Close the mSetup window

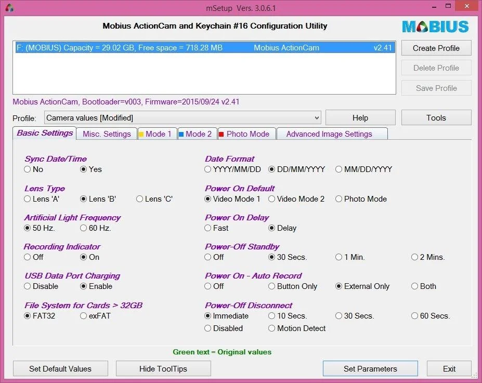coord(467,6)
